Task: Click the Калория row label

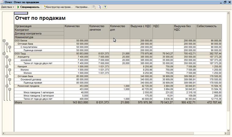Action: click(22, 67)
